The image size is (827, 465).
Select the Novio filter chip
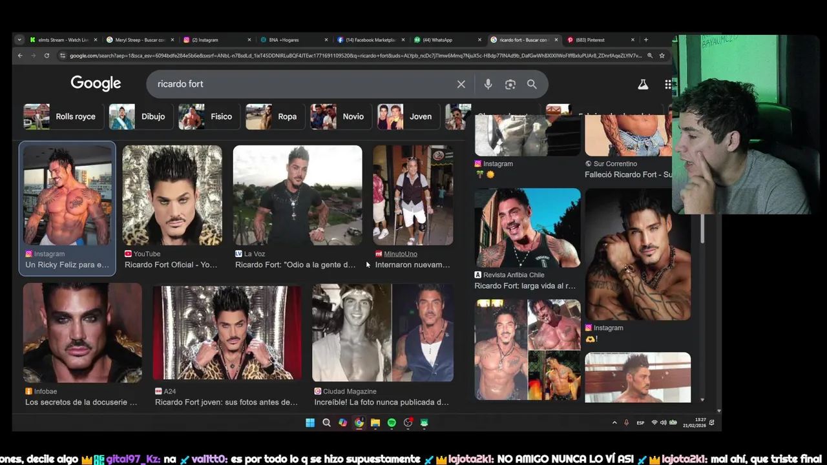click(x=340, y=117)
